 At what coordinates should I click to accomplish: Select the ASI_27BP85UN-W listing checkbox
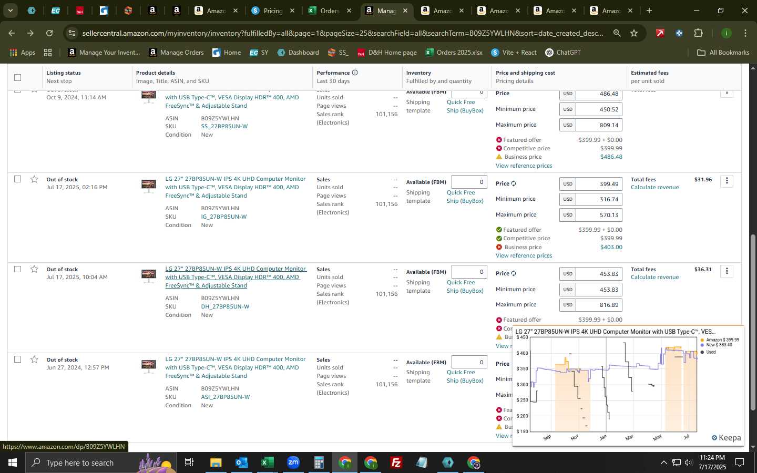pos(17,359)
